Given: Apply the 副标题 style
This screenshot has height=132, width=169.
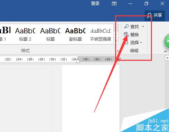Looking at the screenshot, I should click(75, 34).
